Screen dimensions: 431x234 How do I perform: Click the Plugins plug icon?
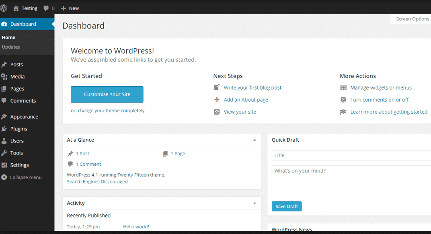point(4,129)
